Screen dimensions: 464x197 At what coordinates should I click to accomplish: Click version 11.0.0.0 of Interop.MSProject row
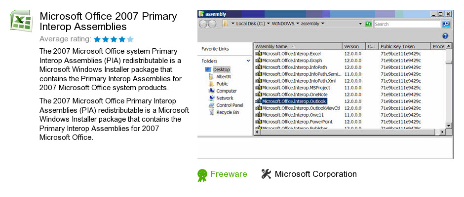(352, 88)
